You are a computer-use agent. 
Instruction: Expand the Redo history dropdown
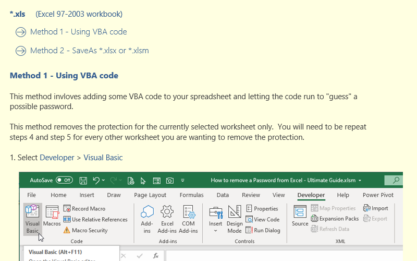point(120,180)
